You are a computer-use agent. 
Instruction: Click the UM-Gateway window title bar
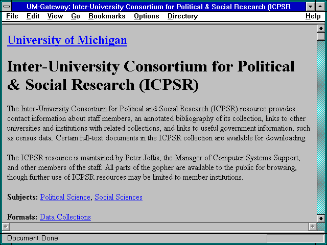(158, 7)
